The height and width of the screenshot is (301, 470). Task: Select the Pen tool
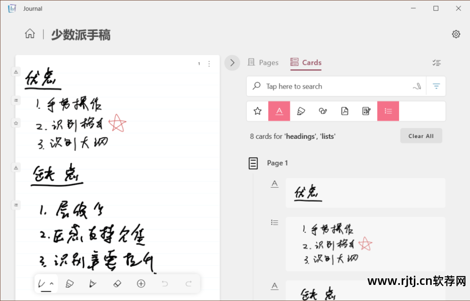[x=42, y=284]
